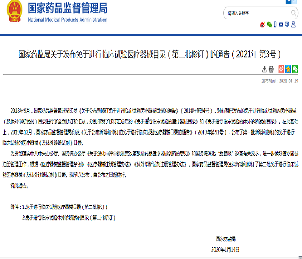The width and height of the screenshot is (302, 259).
Task: Open the green WeChat icon in header
Action: [269, 25]
